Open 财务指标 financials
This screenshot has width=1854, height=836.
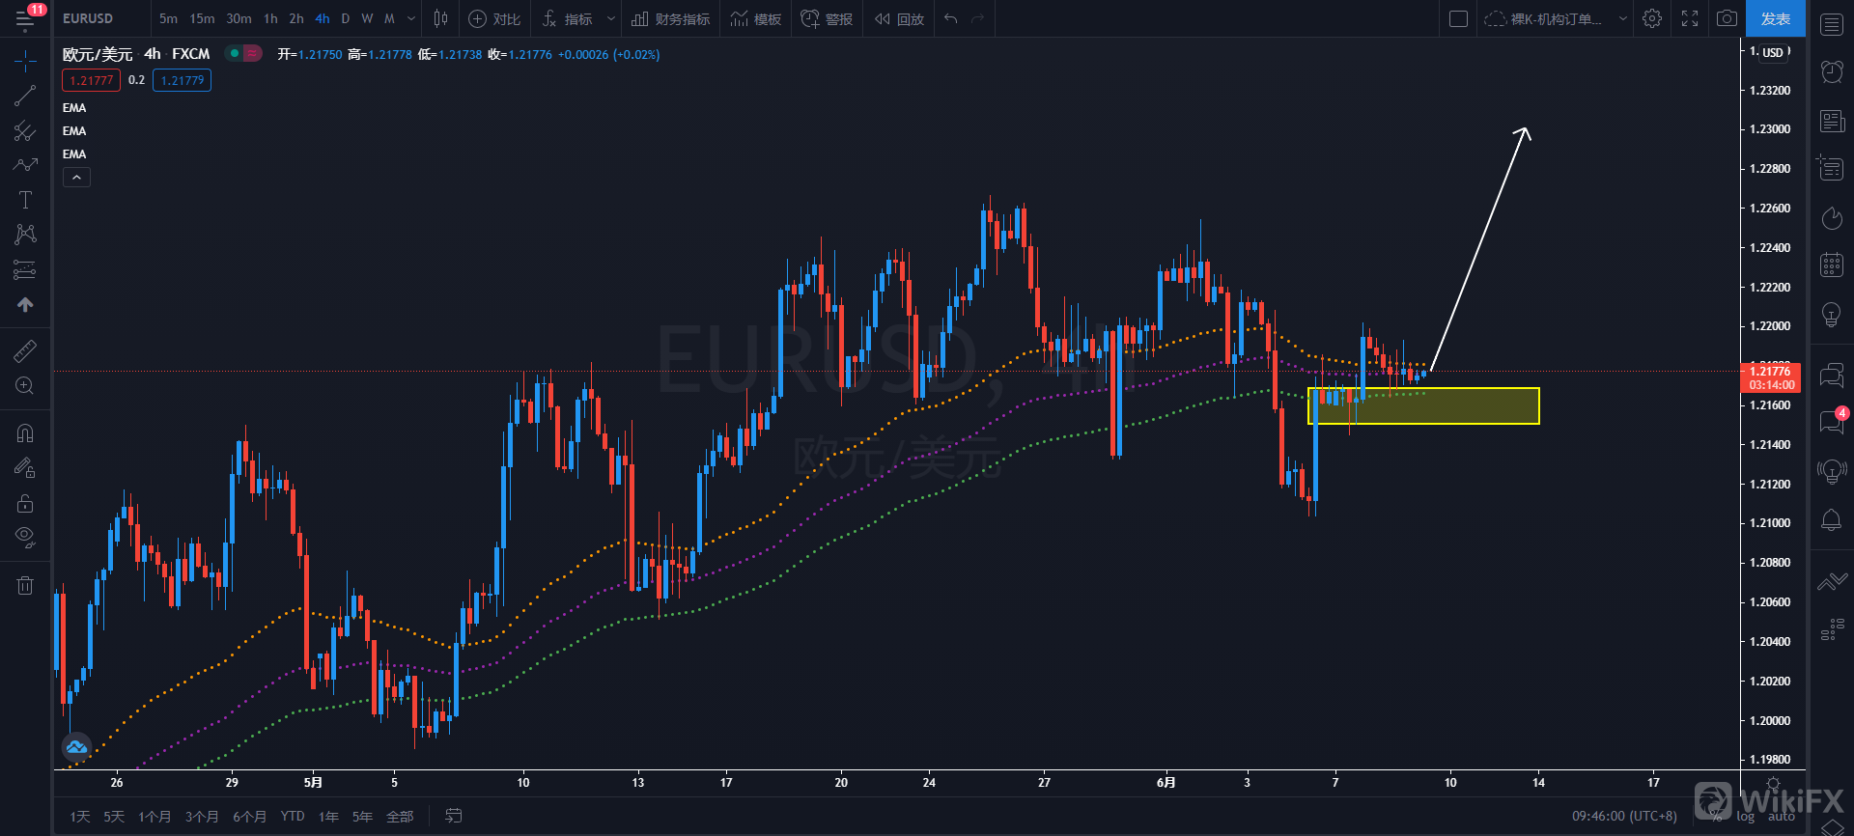pos(670,18)
